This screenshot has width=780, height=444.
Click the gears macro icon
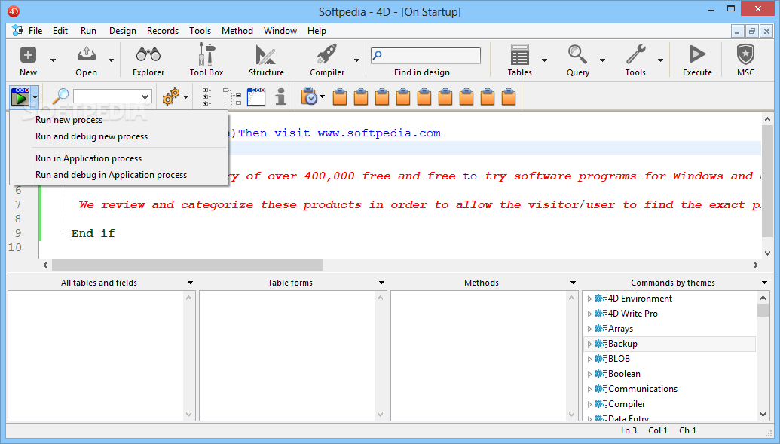click(170, 96)
